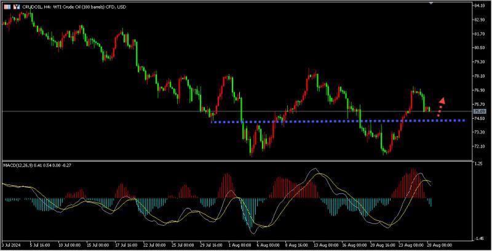Click the chart shift triangle marker
This screenshot has height=251, width=492.
pos(431,2)
